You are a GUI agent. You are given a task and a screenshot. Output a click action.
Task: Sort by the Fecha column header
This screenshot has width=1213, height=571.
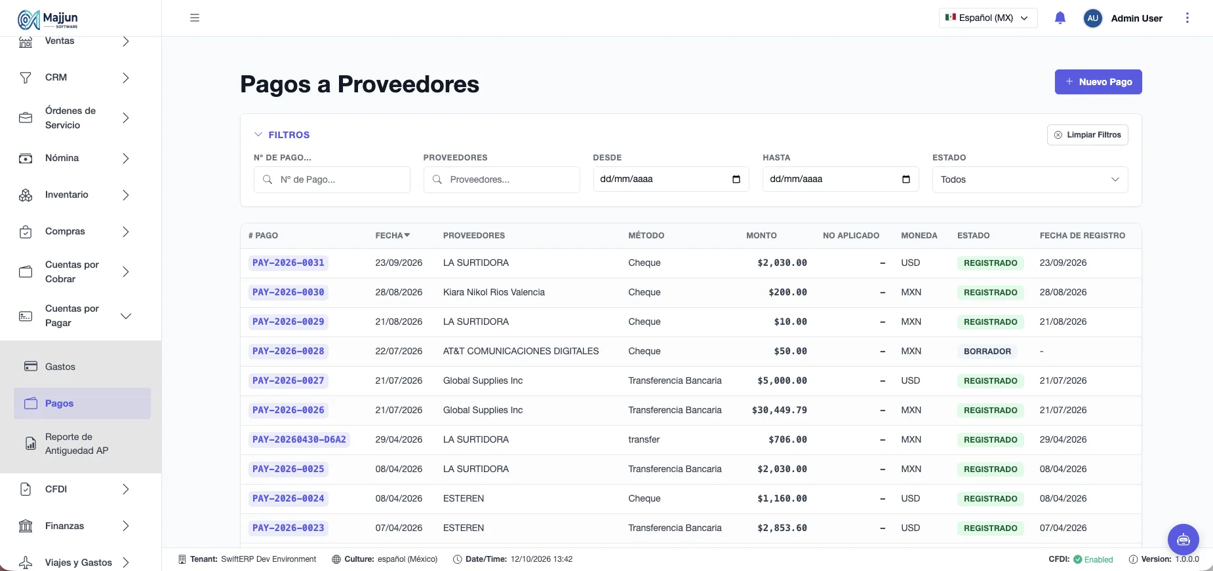pos(393,236)
